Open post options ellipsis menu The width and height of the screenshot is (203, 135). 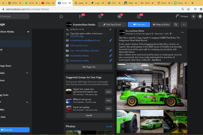click(182, 32)
